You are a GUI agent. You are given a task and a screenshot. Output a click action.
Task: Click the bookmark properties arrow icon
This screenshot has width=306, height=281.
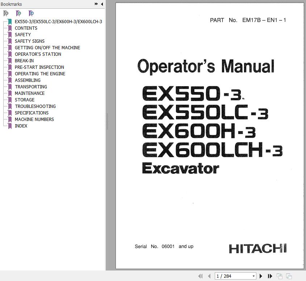tap(31, 13)
